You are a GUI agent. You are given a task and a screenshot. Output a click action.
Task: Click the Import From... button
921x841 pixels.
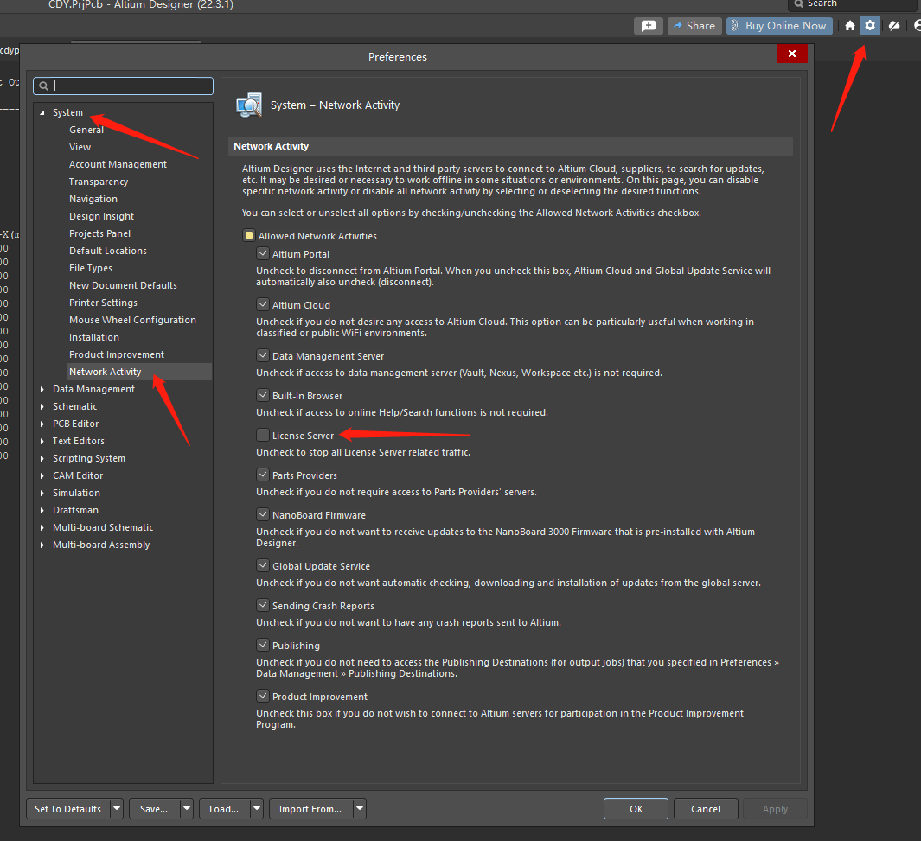coord(310,809)
